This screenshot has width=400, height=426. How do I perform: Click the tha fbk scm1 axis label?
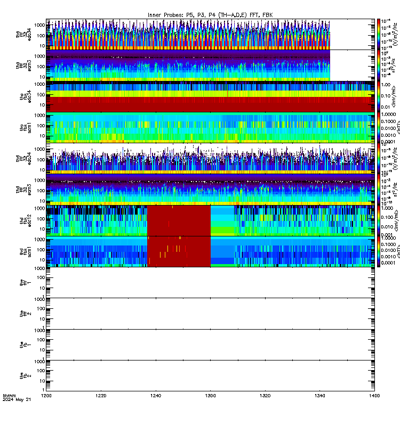pos(25,128)
